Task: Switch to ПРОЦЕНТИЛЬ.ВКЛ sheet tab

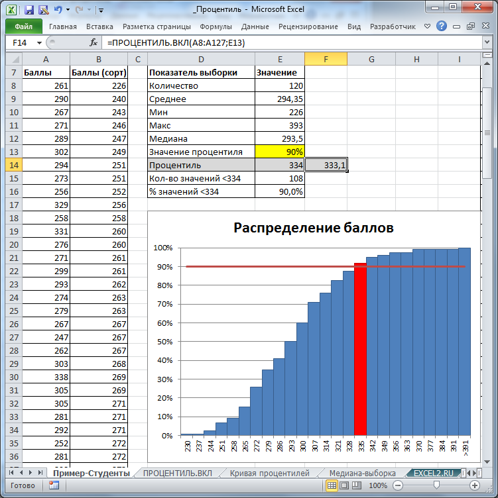Action: [x=178, y=473]
